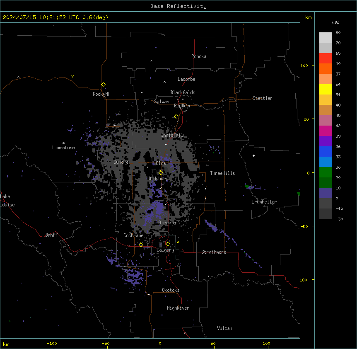Select the light gray 80-70 dBZ legend swatch
Viewport: 357px width, 349px height.
(326, 38)
